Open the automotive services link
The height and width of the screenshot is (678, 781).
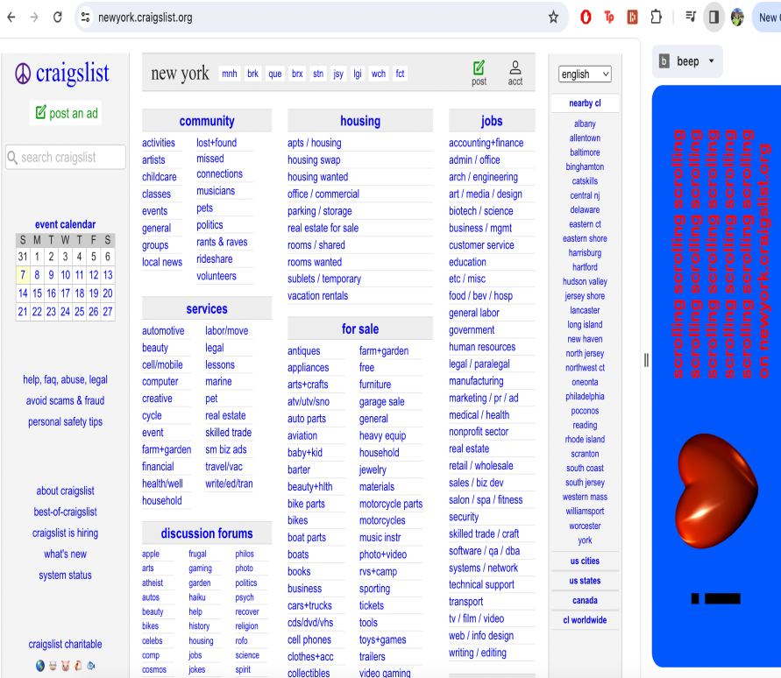[x=163, y=331]
